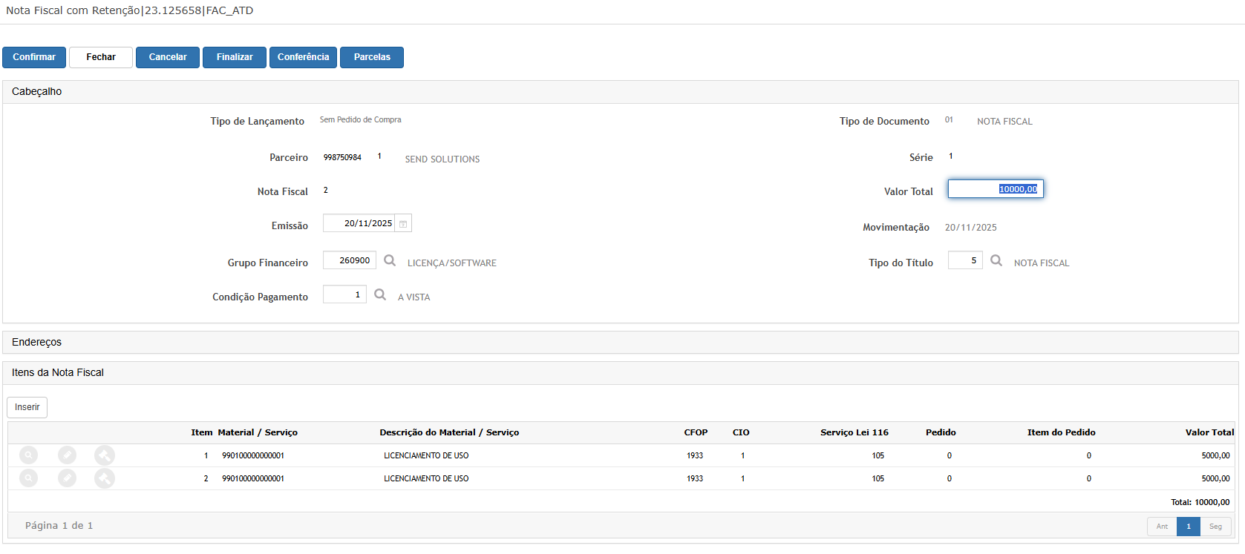Collapse the Cabeçalho section header

point(37,91)
